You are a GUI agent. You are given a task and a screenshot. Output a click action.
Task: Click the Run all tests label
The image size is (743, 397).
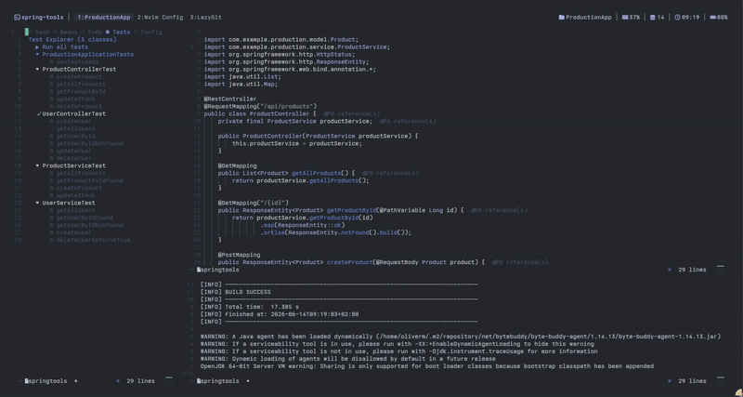(65, 47)
